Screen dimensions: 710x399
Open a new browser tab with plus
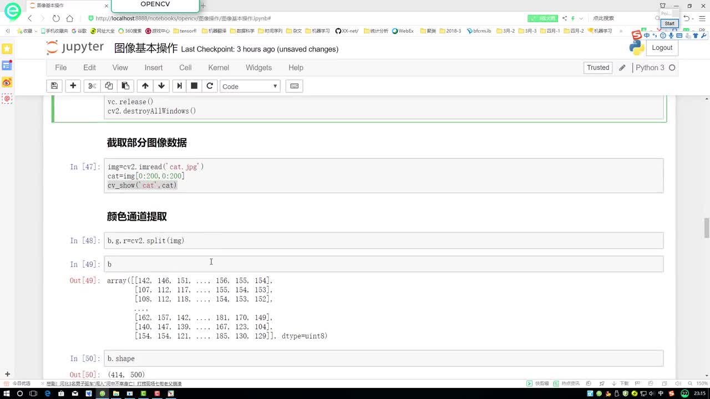click(203, 6)
